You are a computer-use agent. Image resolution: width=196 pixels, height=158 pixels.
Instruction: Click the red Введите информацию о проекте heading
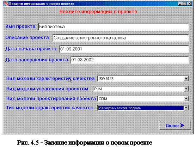pos(98,12)
